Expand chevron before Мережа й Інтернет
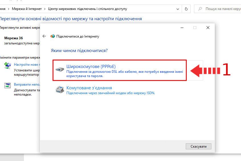This screenshot has height=161, width=241. click(x=9, y=9)
